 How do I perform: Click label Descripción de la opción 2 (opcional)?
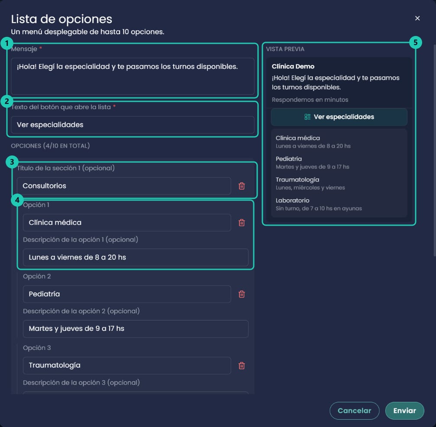81,311
